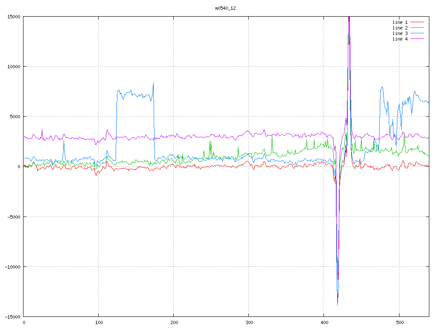Image resolution: width=437 pixels, height=328 pixels.
Task: Click x-axis label 500
Action: coord(399,323)
